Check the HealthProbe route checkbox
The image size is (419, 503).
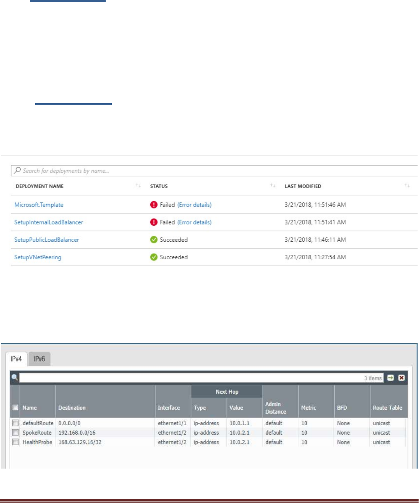click(x=15, y=442)
